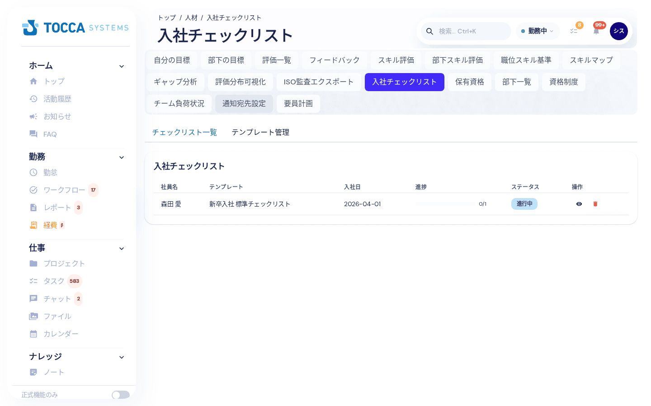Collapse the ナレッジ sidebar section
651x406 pixels.
pos(122,357)
